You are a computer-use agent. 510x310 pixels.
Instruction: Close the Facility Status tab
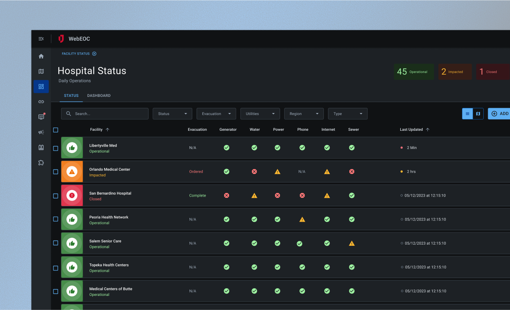[94, 54]
